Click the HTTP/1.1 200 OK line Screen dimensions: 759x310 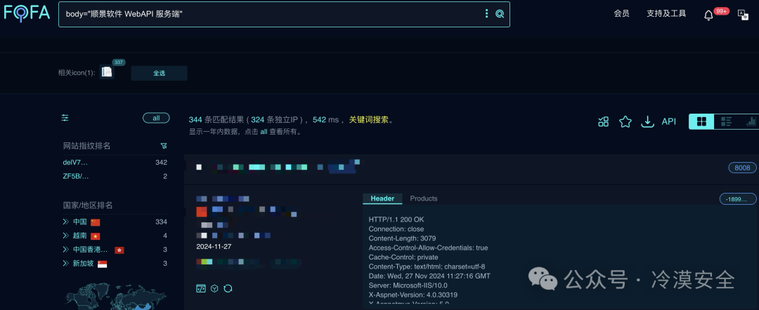click(396, 220)
